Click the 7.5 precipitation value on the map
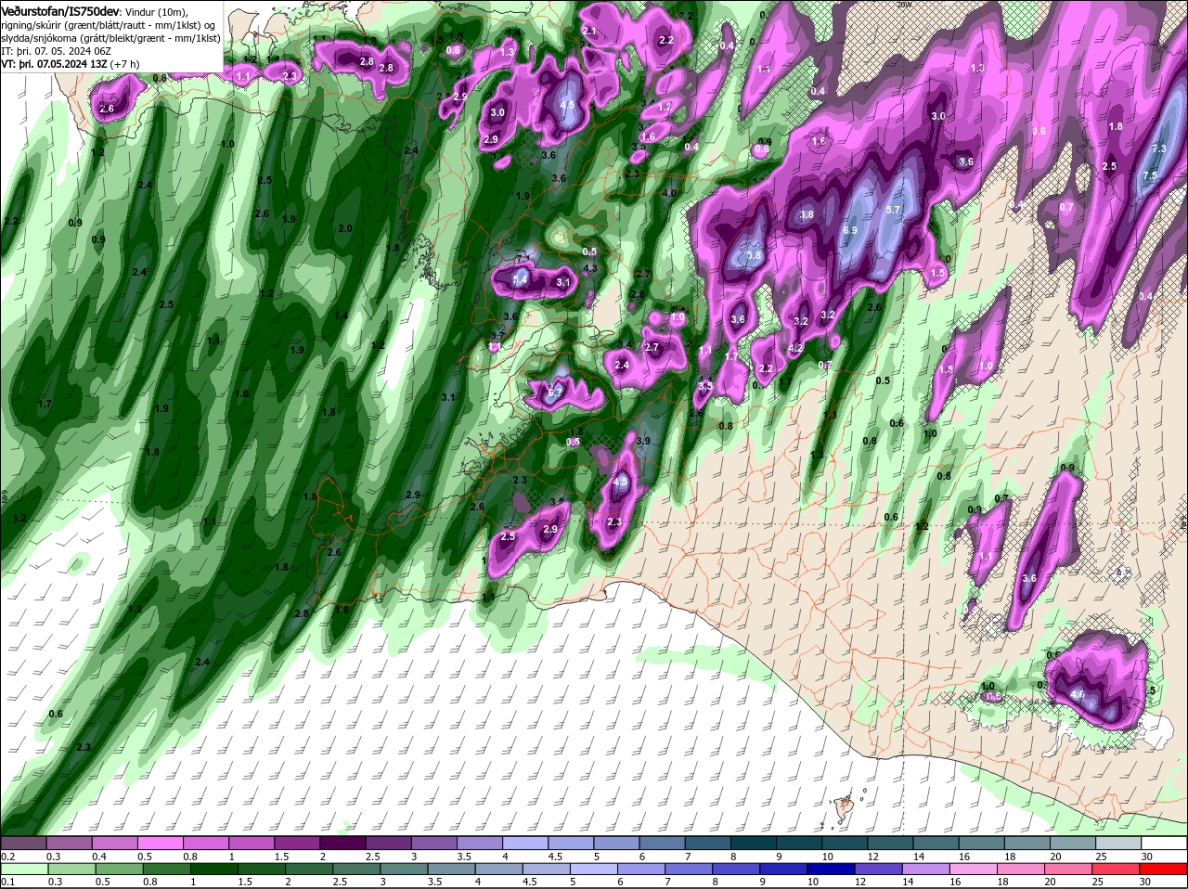The width and height of the screenshot is (1188, 889). coord(1150,176)
